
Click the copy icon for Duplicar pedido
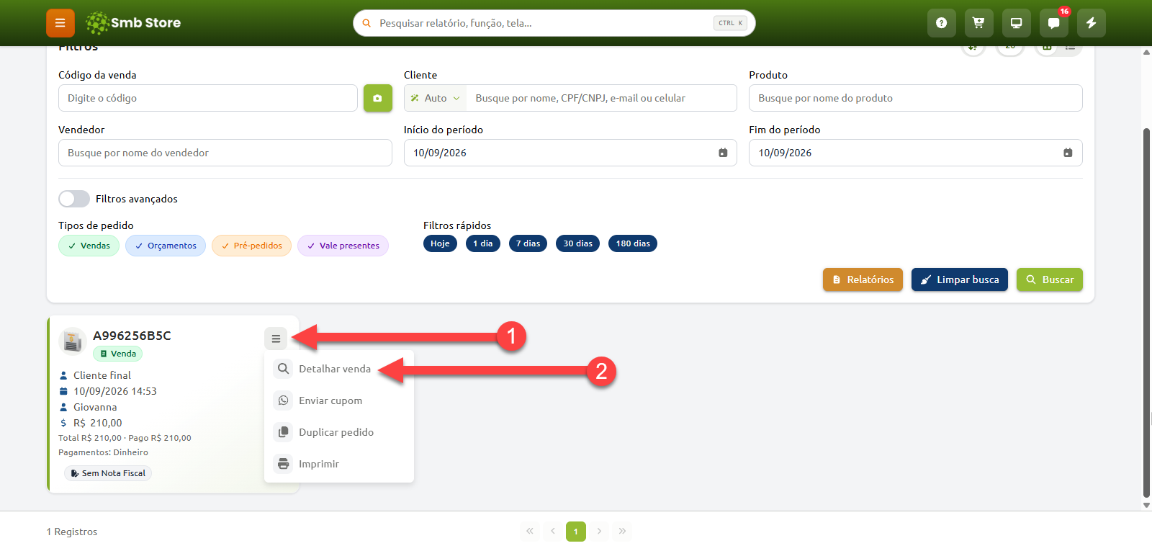tap(283, 432)
